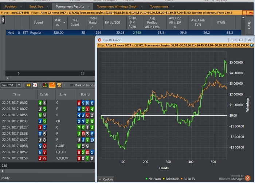Sort by EV bb/100 column header
The image size is (255, 183).
(113, 23)
